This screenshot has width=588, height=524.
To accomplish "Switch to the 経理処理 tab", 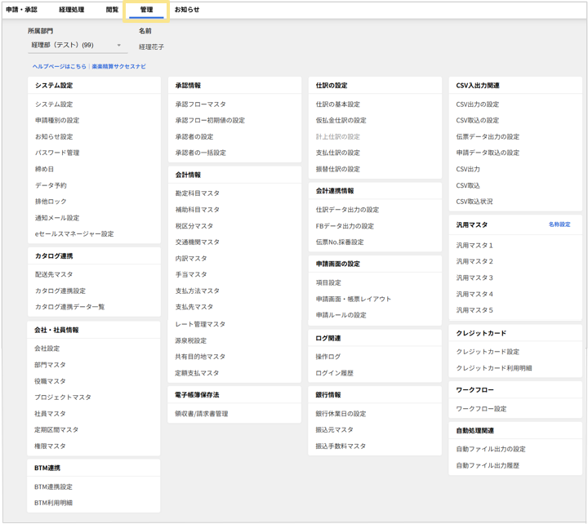I will click(71, 10).
